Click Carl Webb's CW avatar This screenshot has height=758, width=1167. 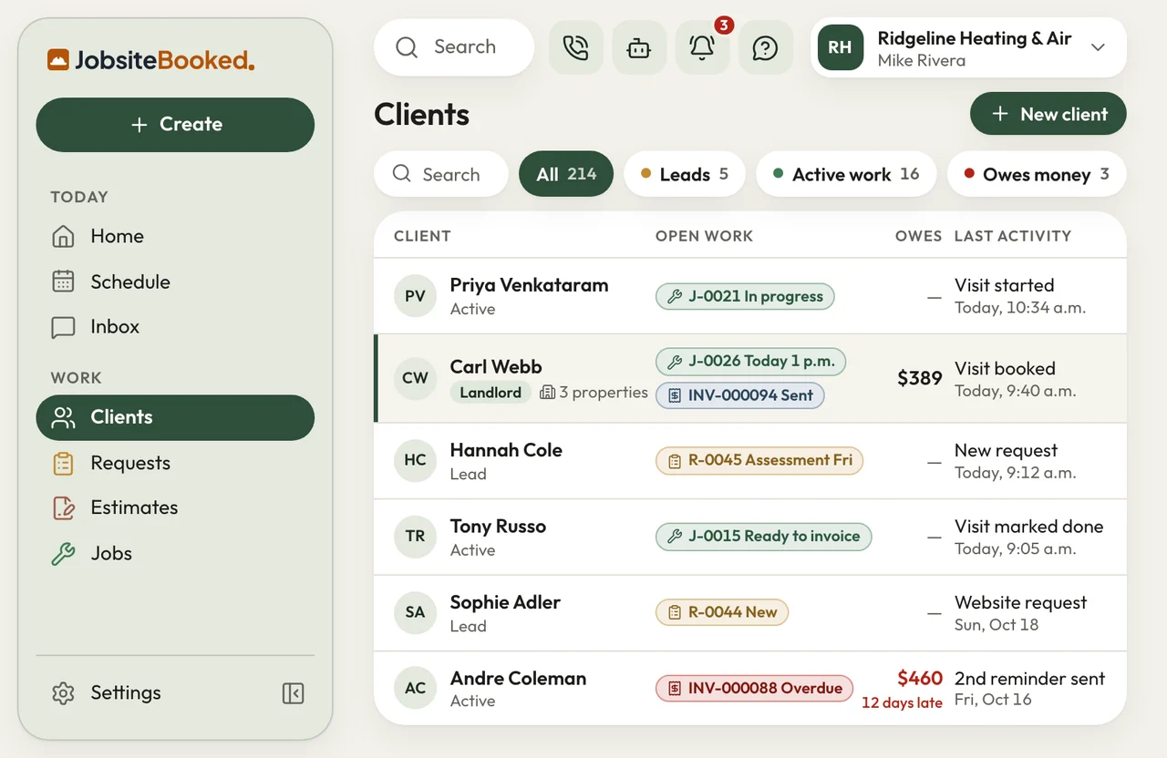click(415, 378)
